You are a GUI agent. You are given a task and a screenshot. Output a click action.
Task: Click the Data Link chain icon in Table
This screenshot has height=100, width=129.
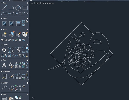coord(11,98)
